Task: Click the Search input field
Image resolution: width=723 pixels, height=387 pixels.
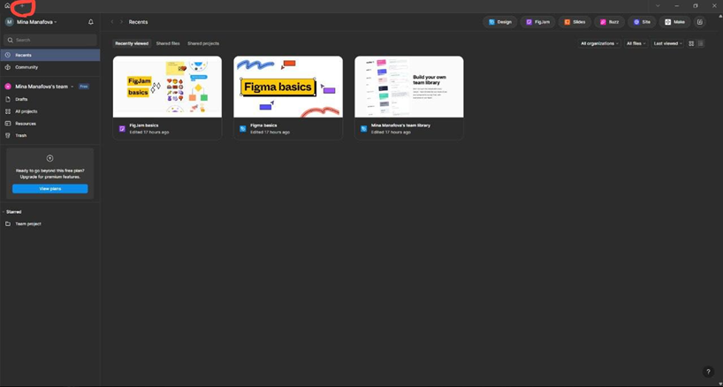Action: pos(53,40)
